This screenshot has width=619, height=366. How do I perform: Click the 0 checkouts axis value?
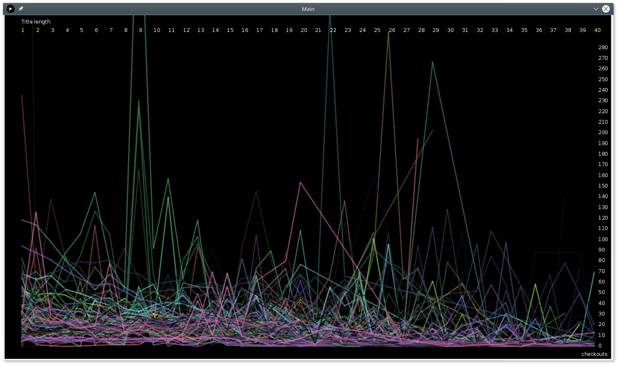pyautogui.click(x=600, y=346)
